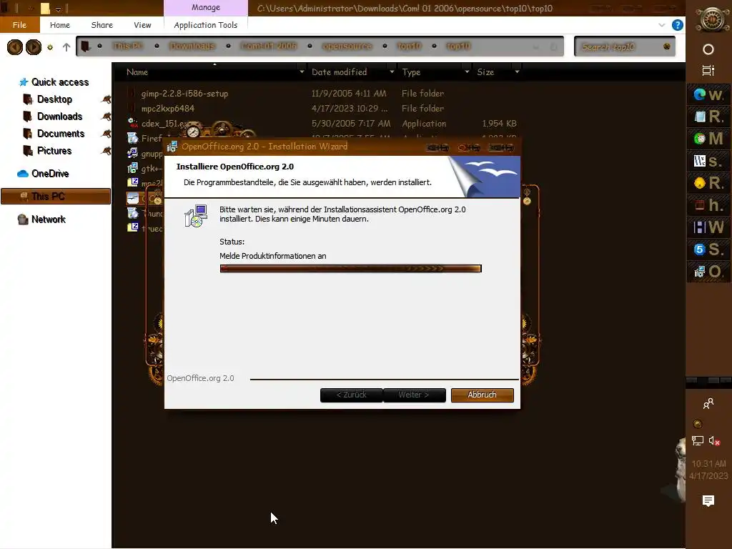This screenshot has width=732, height=549.
Task: Switch to taskbar window labeled M
Action: tap(708, 139)
